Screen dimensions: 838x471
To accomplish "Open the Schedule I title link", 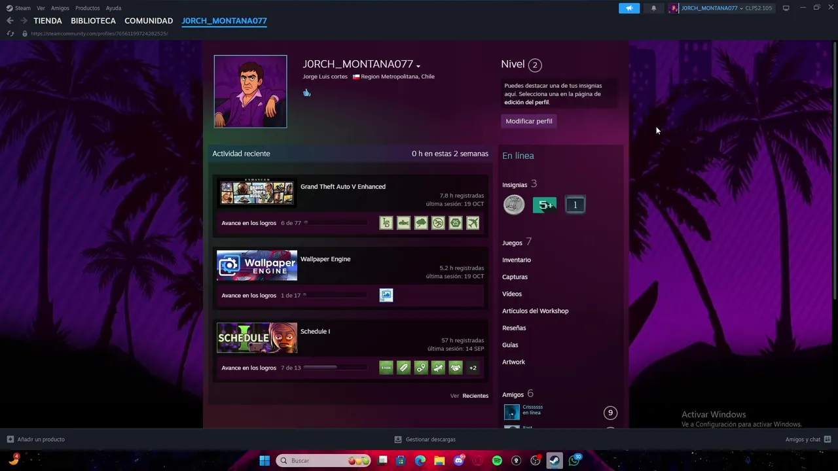I will coord(315,332).
